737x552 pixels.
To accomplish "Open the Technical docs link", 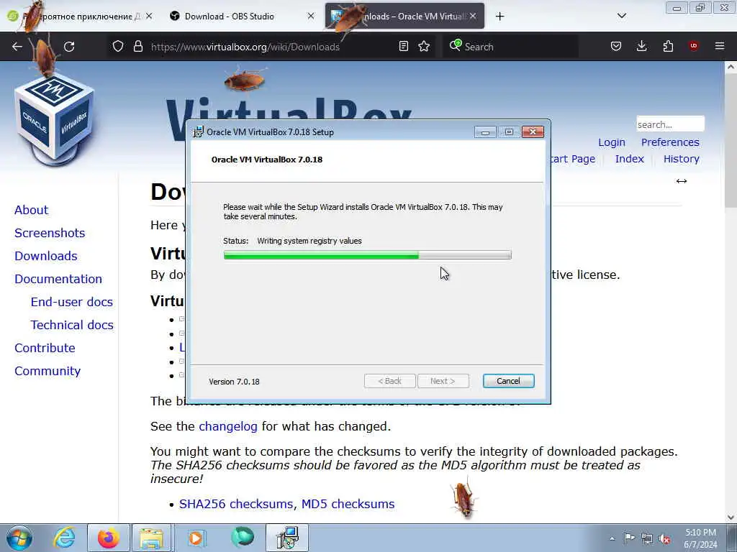I will [x=72, y=325].
